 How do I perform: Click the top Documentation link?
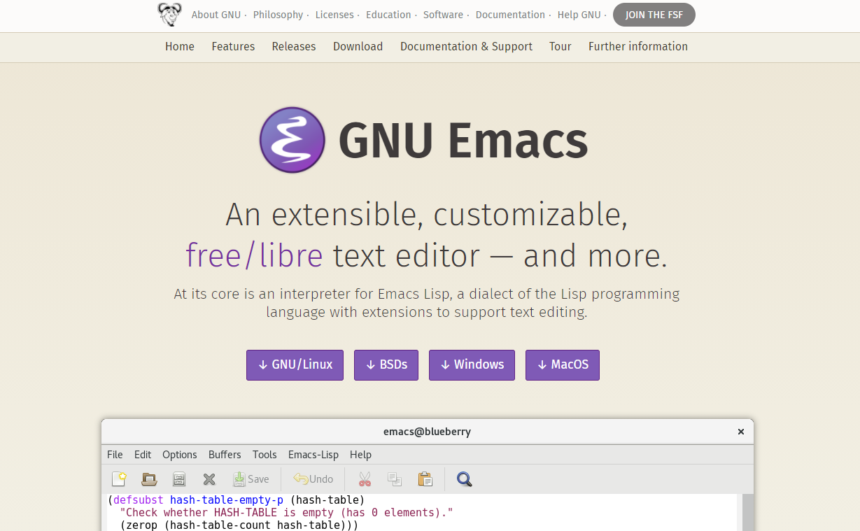coord(510,15)
